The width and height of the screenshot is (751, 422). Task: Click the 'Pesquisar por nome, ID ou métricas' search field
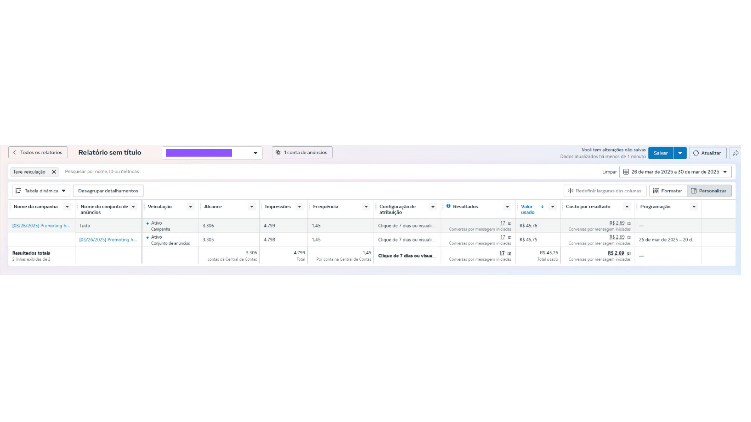[102, 171]
